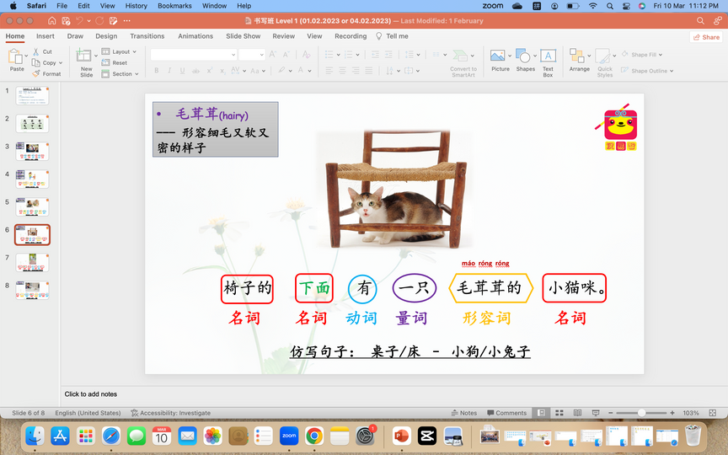Toggle the Notes pane in status bar

[x=463, y=413]
